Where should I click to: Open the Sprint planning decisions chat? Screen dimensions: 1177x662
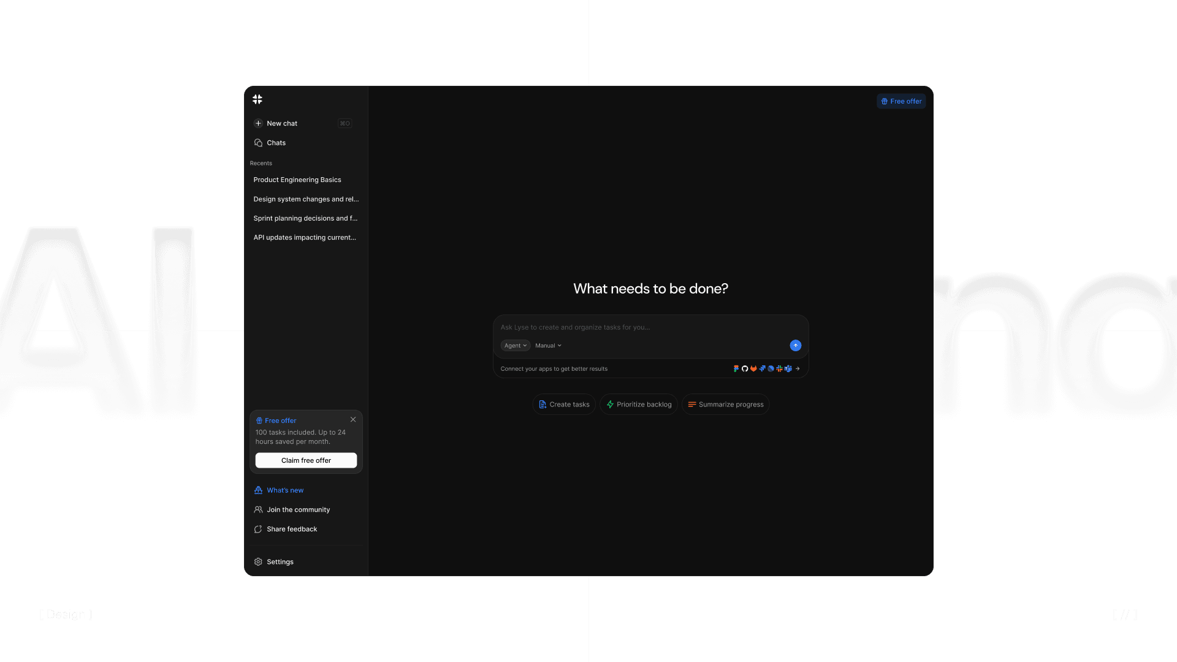[x=305, y=218]
